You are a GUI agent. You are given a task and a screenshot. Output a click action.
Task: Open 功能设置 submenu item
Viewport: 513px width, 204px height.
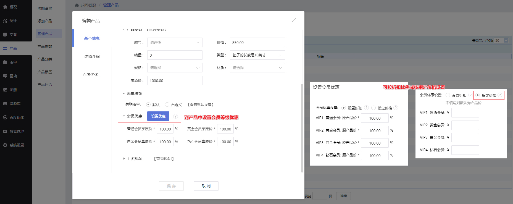point(45,8)
